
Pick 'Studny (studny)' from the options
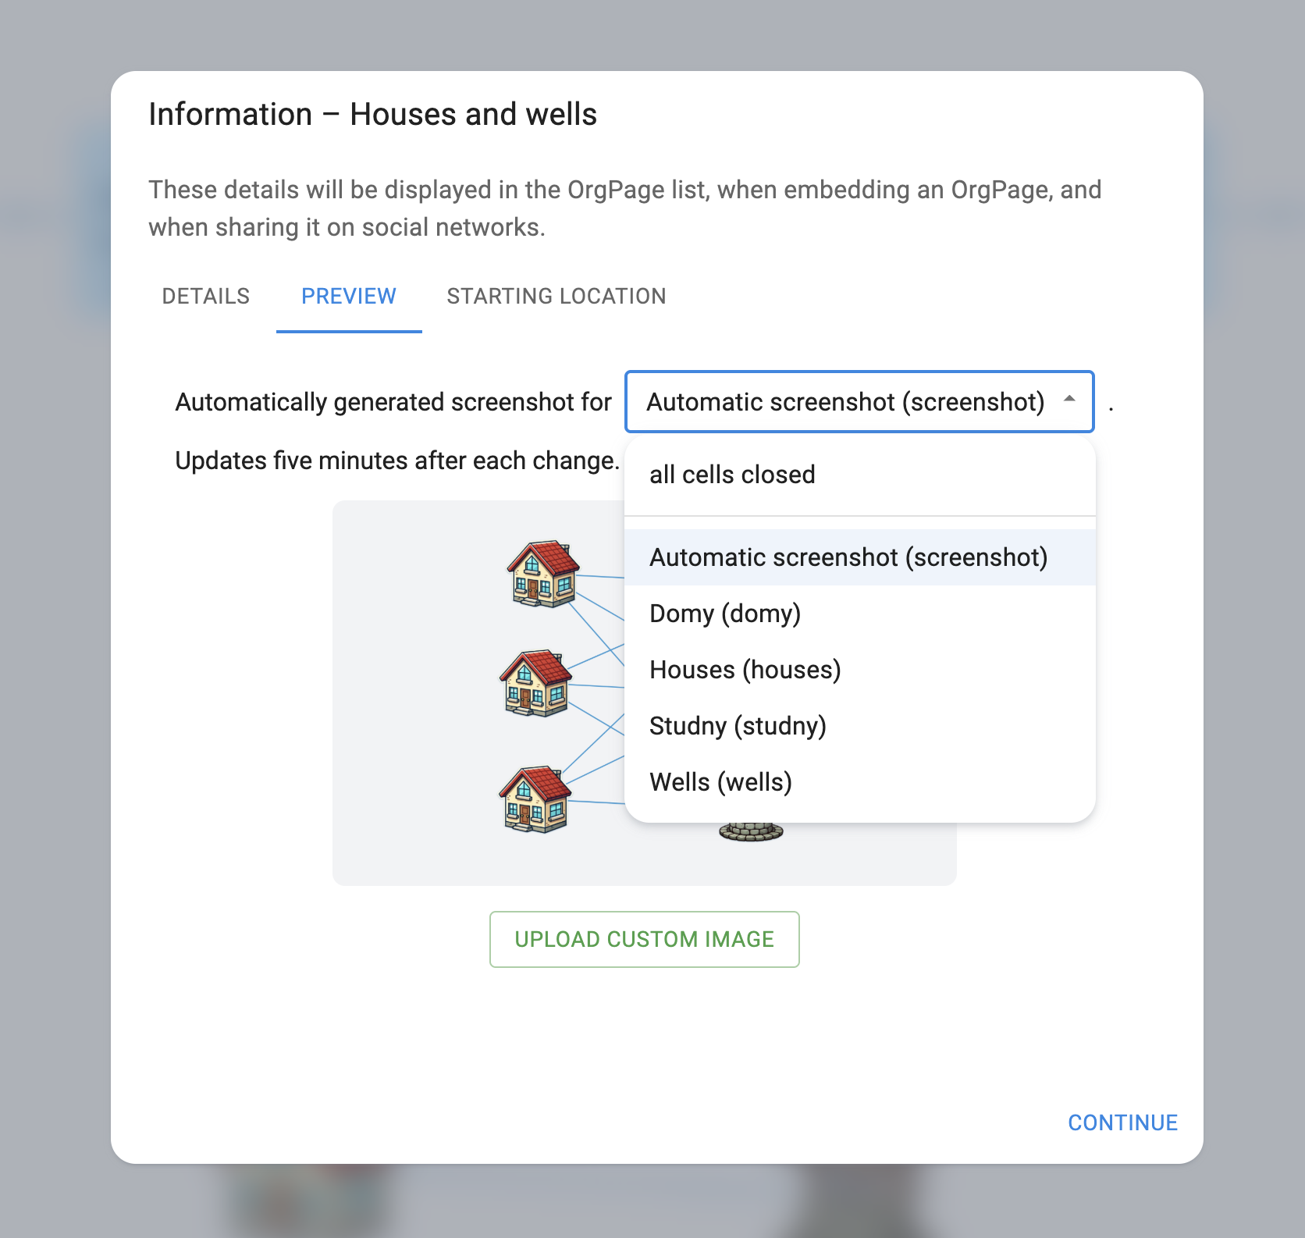pos(738,725)
